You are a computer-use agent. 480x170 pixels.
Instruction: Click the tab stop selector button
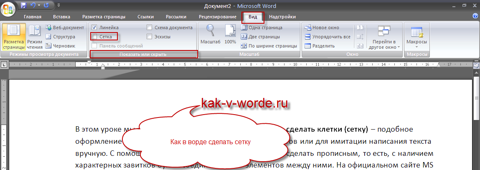pos(4,65)
